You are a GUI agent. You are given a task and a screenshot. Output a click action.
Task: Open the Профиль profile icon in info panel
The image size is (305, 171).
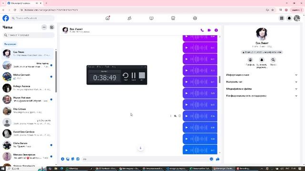click(250, 60)
